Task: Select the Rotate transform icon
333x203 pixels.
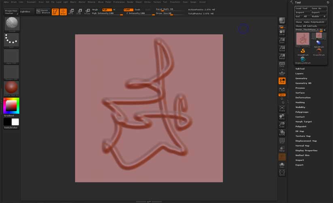Action: [x=87, y=12]
